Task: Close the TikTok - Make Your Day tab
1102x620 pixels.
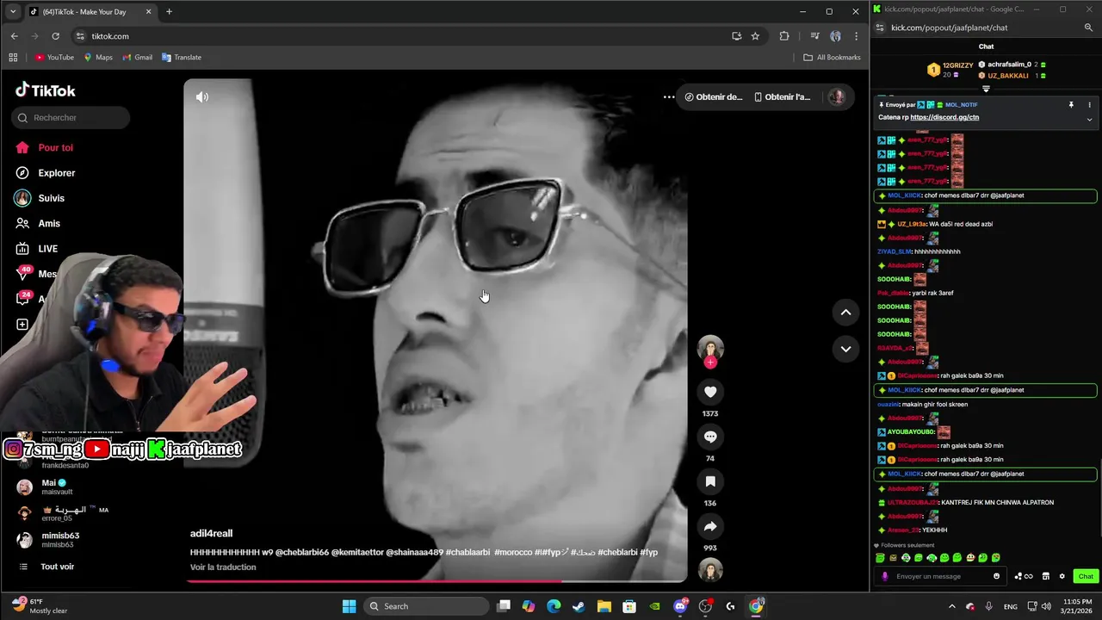Action: point(148,12)
